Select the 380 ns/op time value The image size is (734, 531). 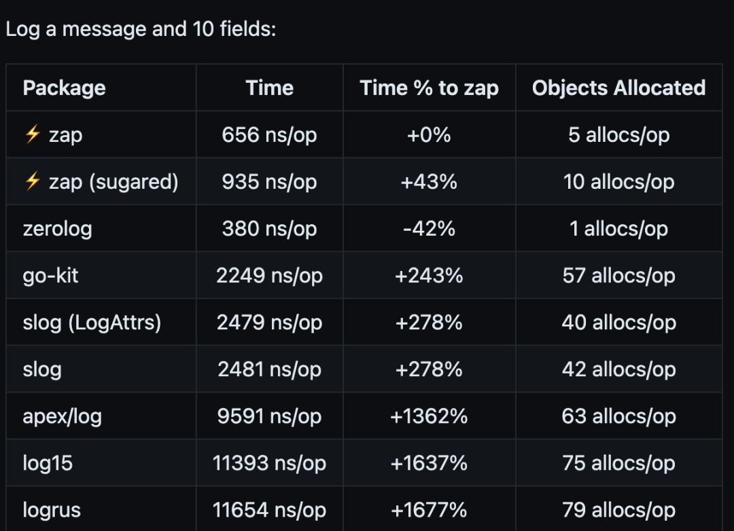click(269, 228)
